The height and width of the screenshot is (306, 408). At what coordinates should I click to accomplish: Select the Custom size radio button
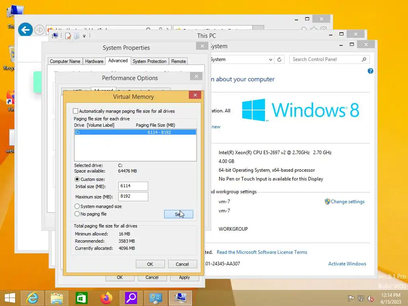(x=77, y=179)
